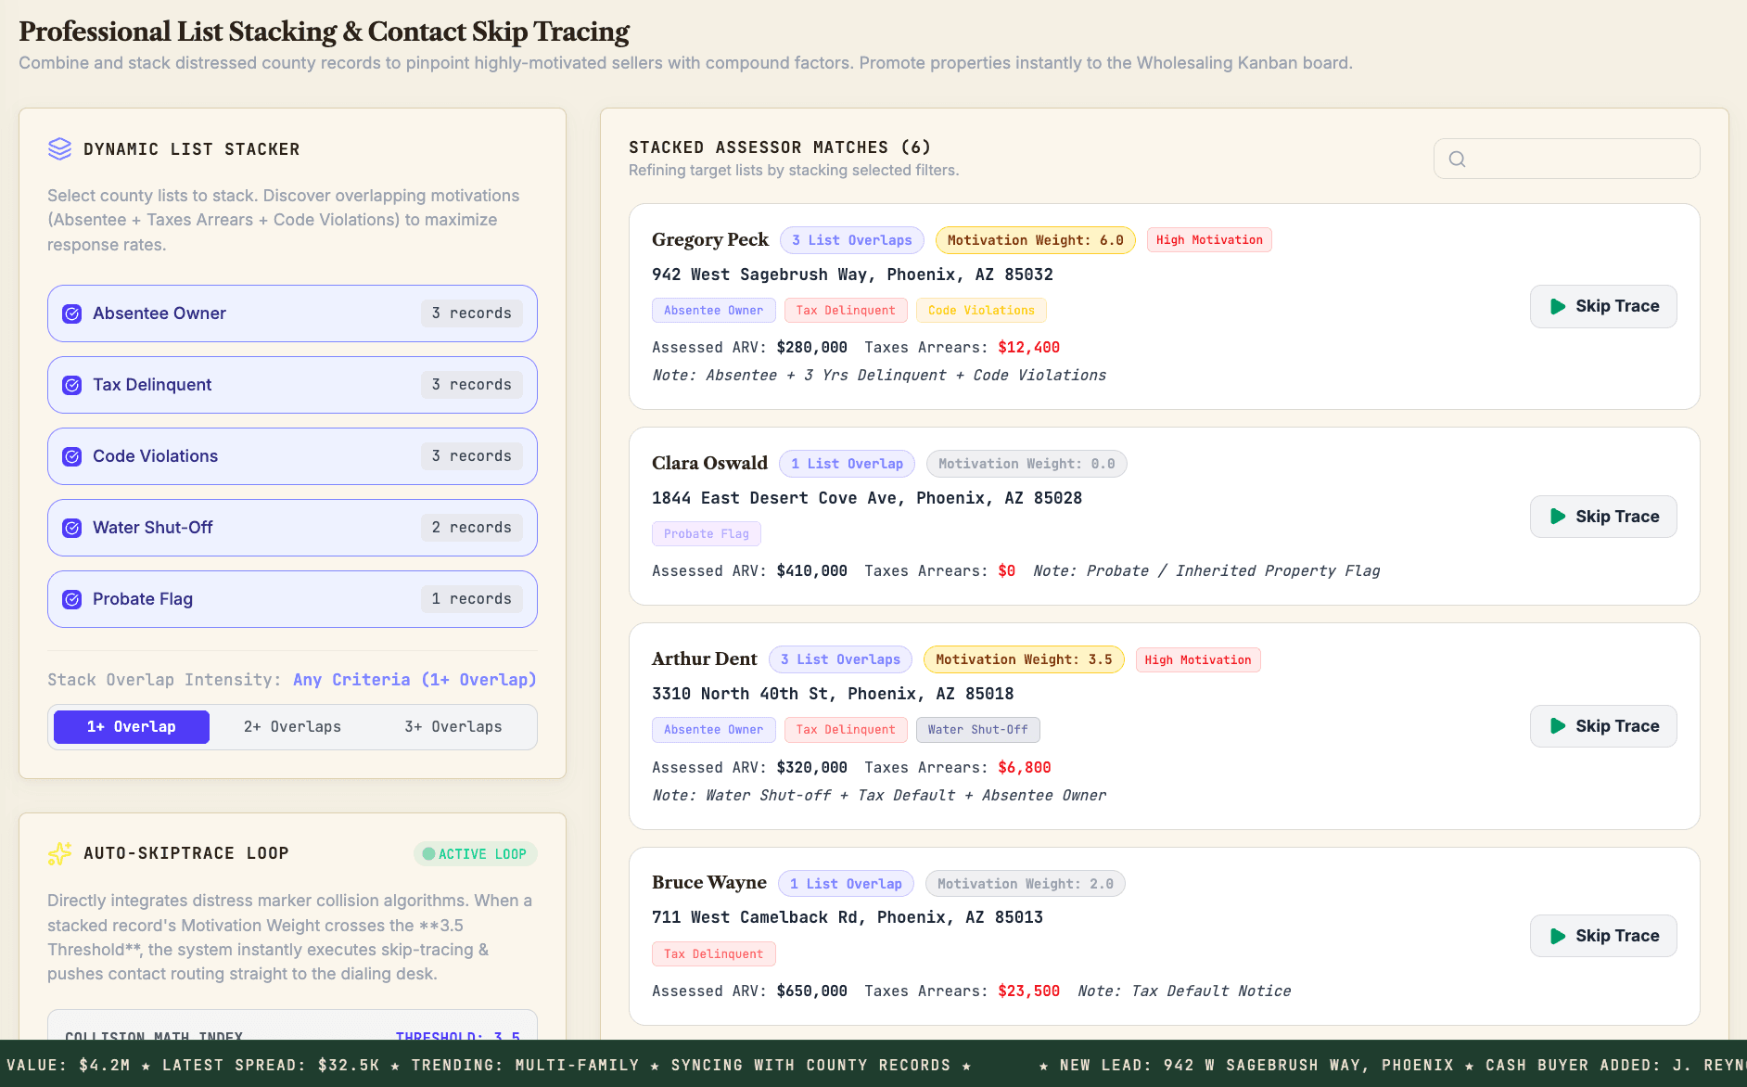Viewport: 1747px width, 1087px height.
Task: Select the 1+ Overlap intensity tab
Action: [x=132, y=727]
